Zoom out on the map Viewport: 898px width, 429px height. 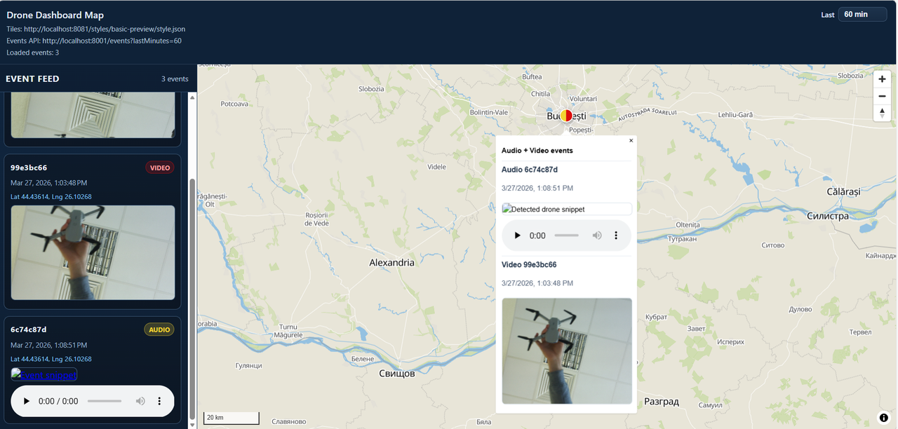(x=882, y=96)
